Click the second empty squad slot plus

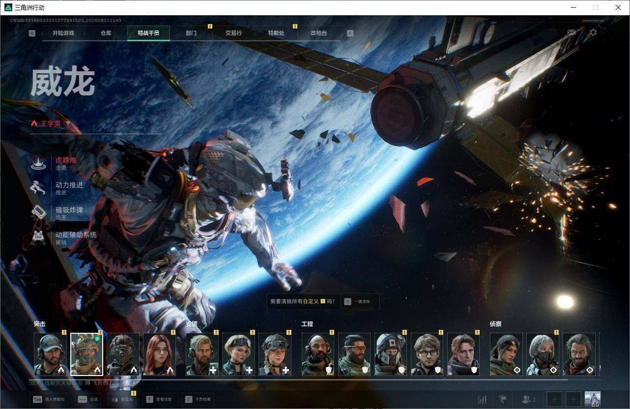click(x=573, y=399)
